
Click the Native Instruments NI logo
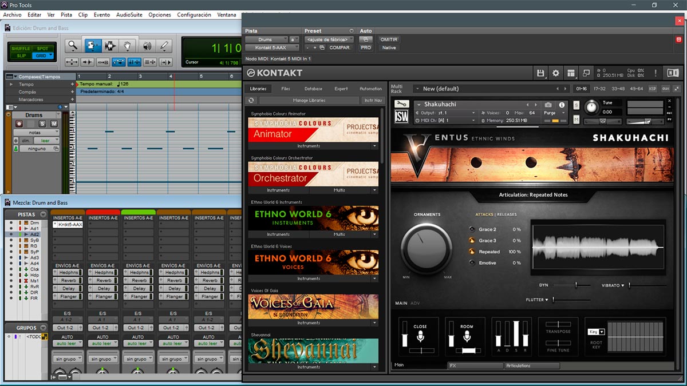tap(673, 73)
